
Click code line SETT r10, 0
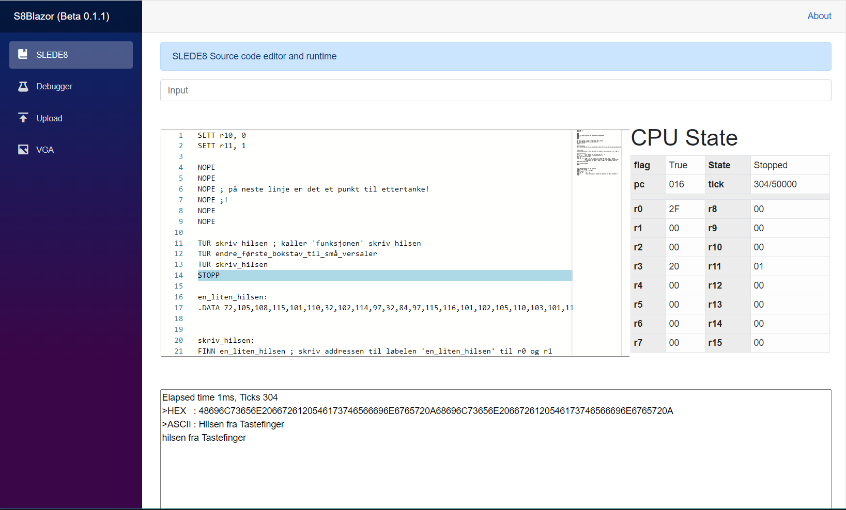pyautogui.click(x=222, y=135)
